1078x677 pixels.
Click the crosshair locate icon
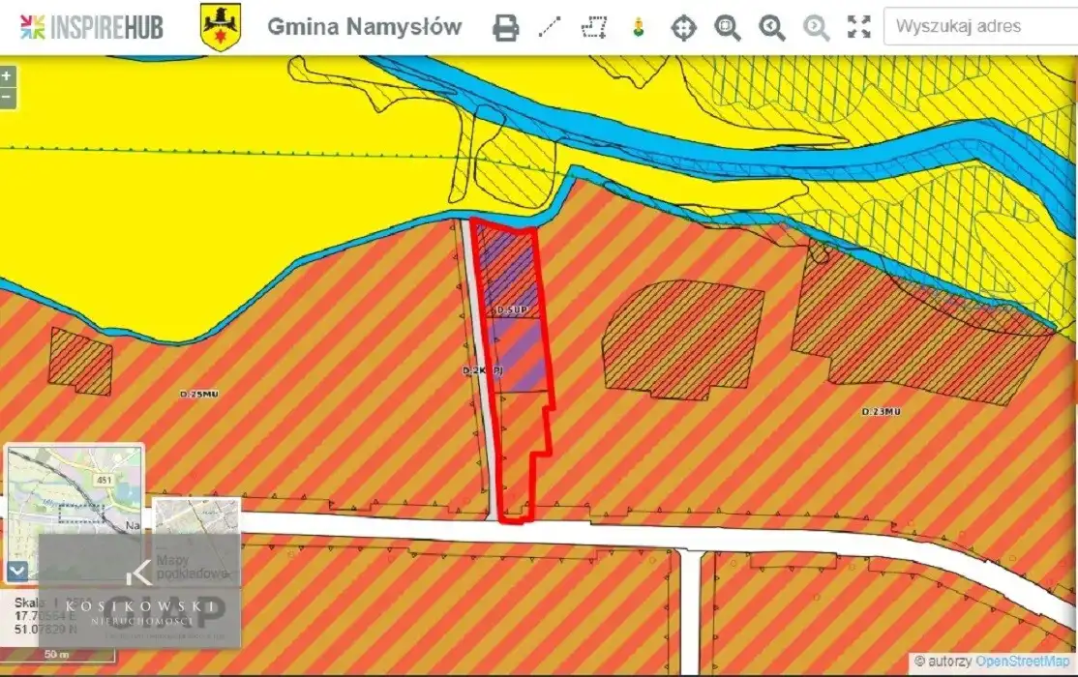[683, 27]
